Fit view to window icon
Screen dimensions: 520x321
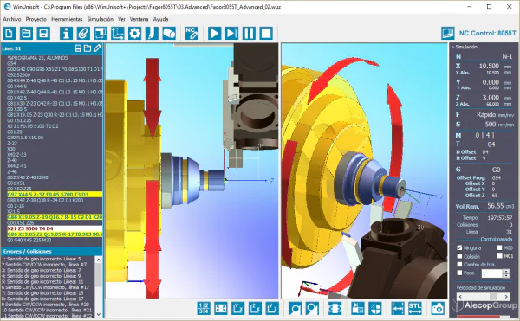pyautogui.click(x=335, y=308)
